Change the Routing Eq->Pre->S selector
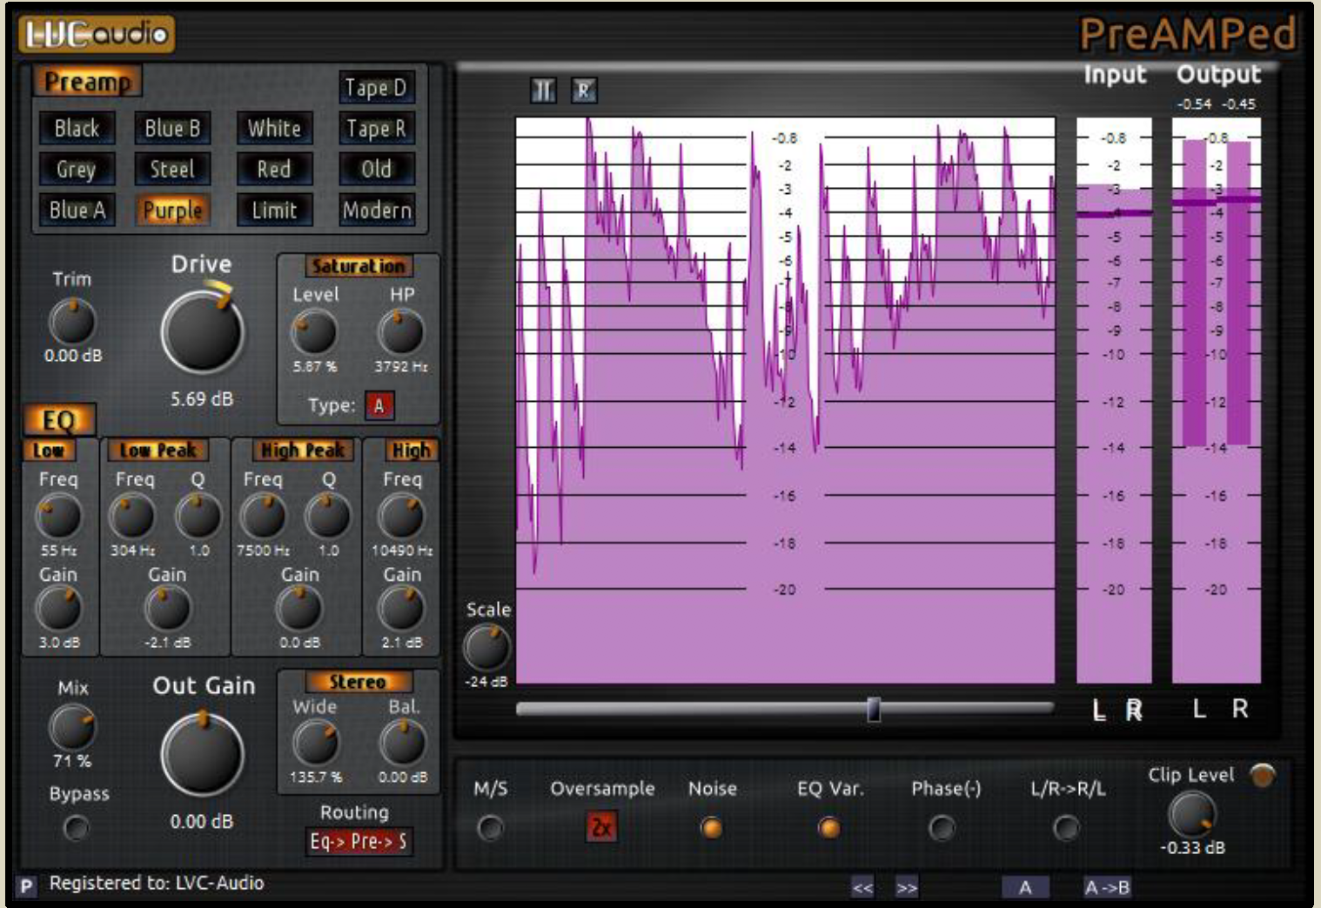This screenshot has width=1321, height=908. pyautogui.click(x=359, y=841)
